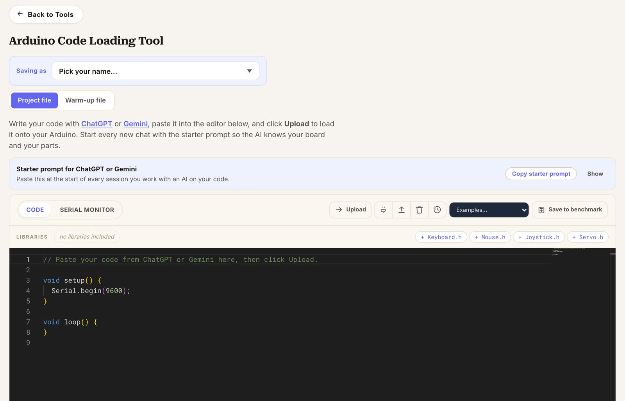Click the void setup() line in editor
The image size is (625, 401).
tap(72, 280)
